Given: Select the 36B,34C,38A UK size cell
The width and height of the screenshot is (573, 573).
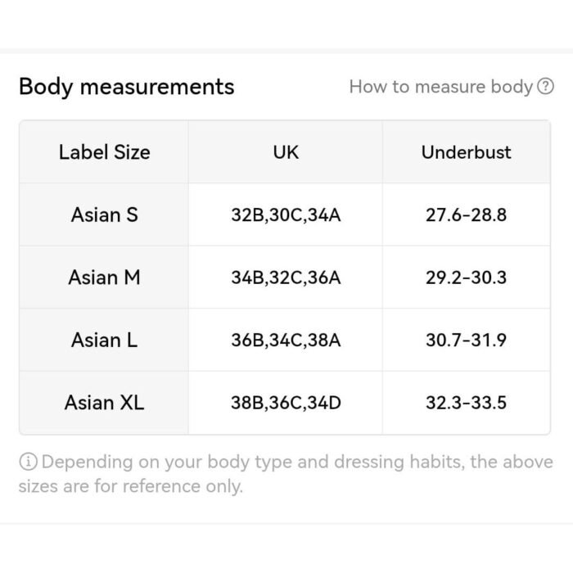Looking at the screenshot, I should click(286, 340).
